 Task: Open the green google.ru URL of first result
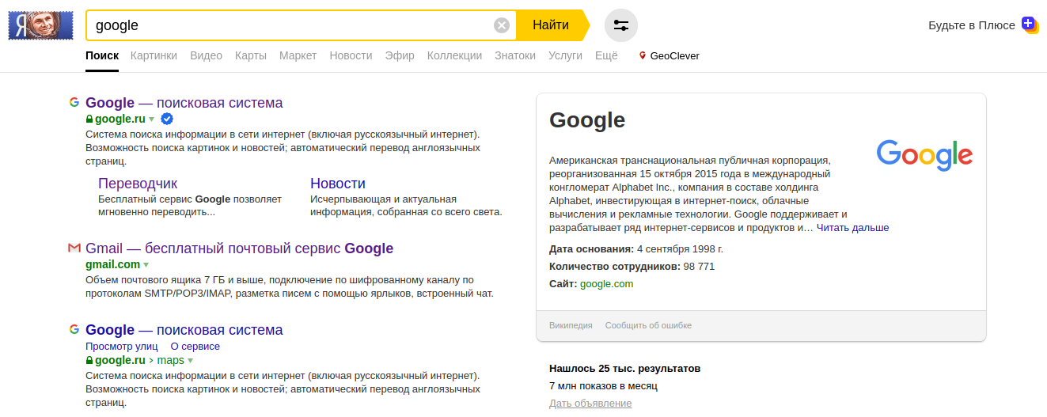[119, 119]
